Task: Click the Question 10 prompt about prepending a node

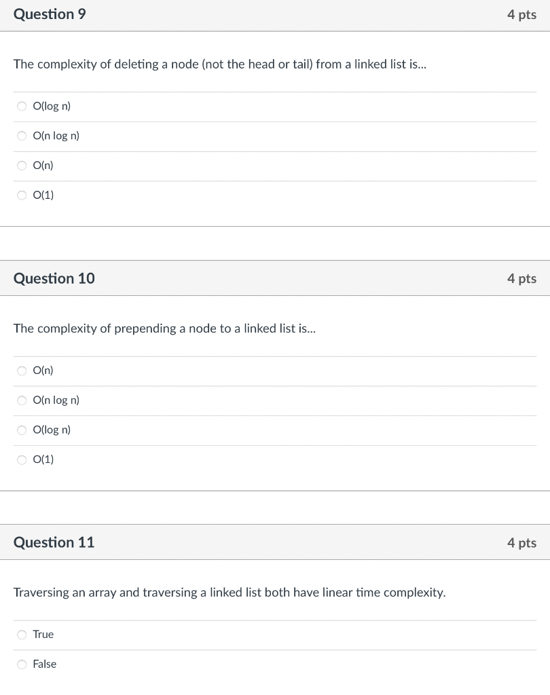Action: tap(164, 328)
